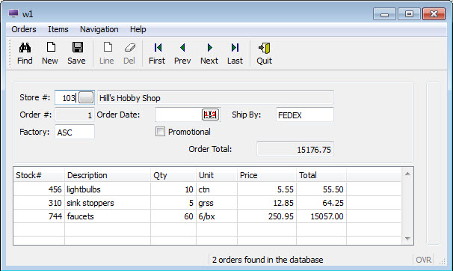Toggle the Promotional checkbox
This screenshot has width=453, height=271.
click(160, 132)
